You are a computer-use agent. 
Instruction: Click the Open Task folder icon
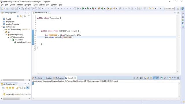coord(111,8)
